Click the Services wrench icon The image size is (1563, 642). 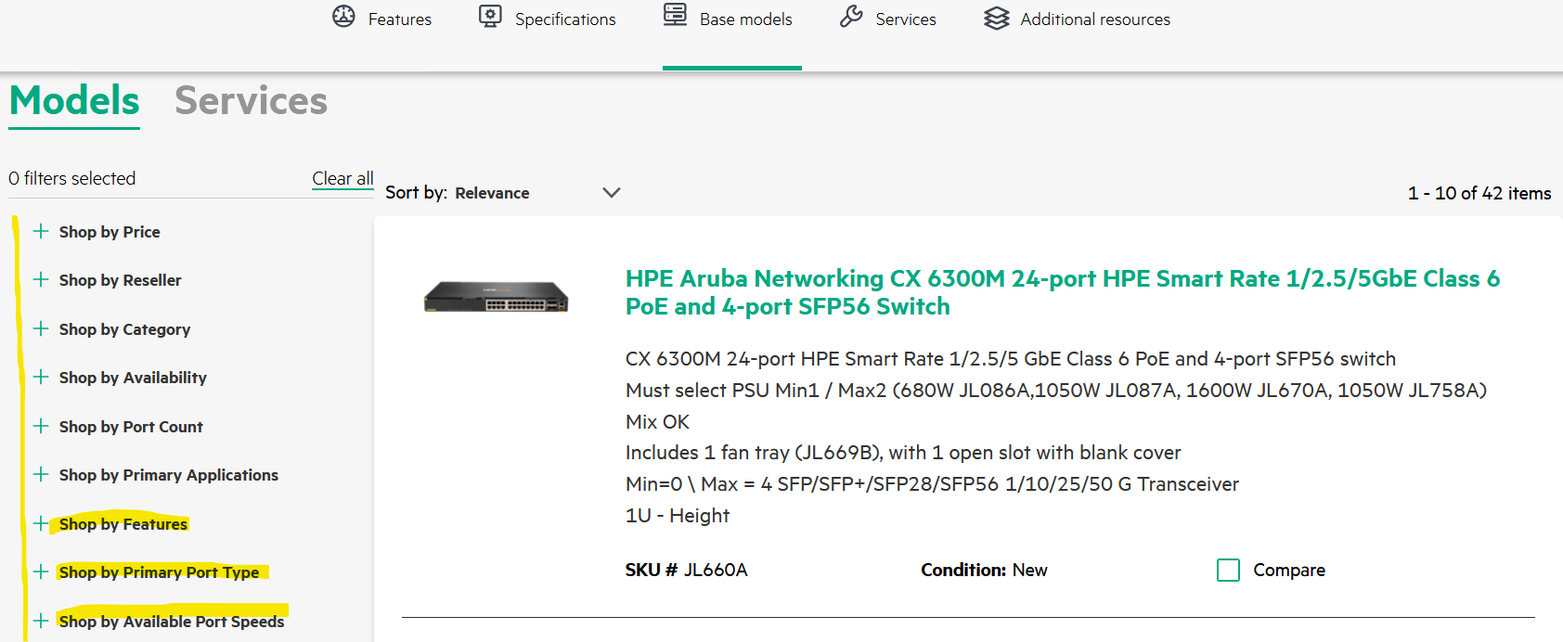tap(851, 17)
